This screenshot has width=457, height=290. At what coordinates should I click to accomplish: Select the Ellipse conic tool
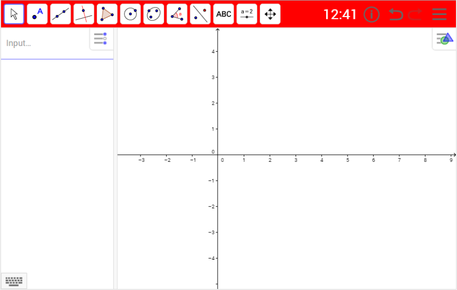(153, 14)
